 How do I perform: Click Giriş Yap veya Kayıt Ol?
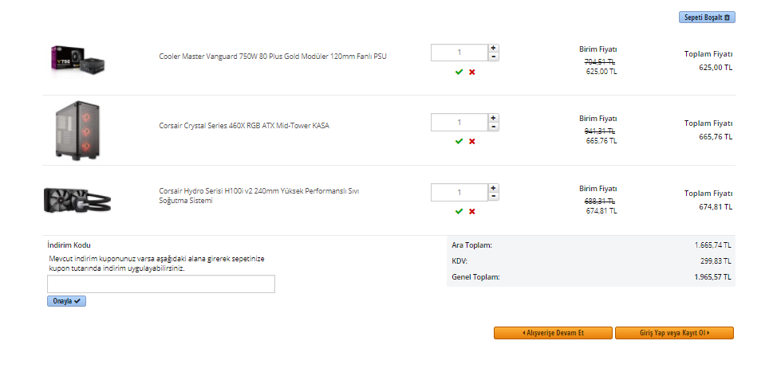(674, 333)
